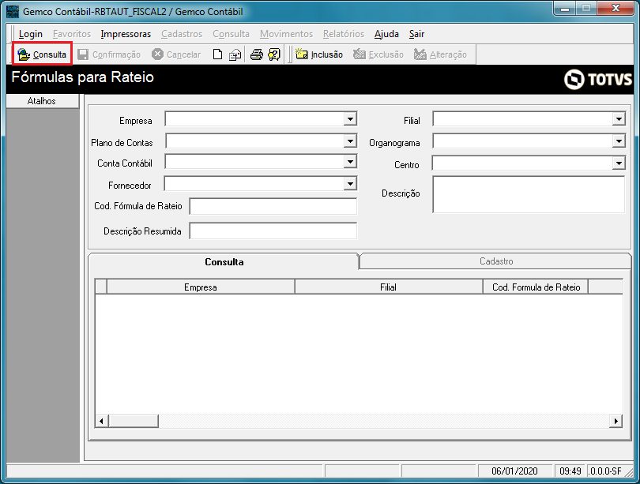
Task: Maximize the Gemco Contábil window
Action: pyautogui.click(x=586, y=9)
